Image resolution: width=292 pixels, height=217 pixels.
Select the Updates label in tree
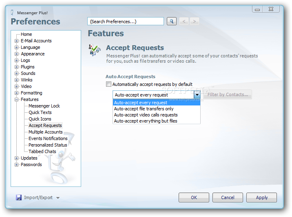click(x=29, y=158)
